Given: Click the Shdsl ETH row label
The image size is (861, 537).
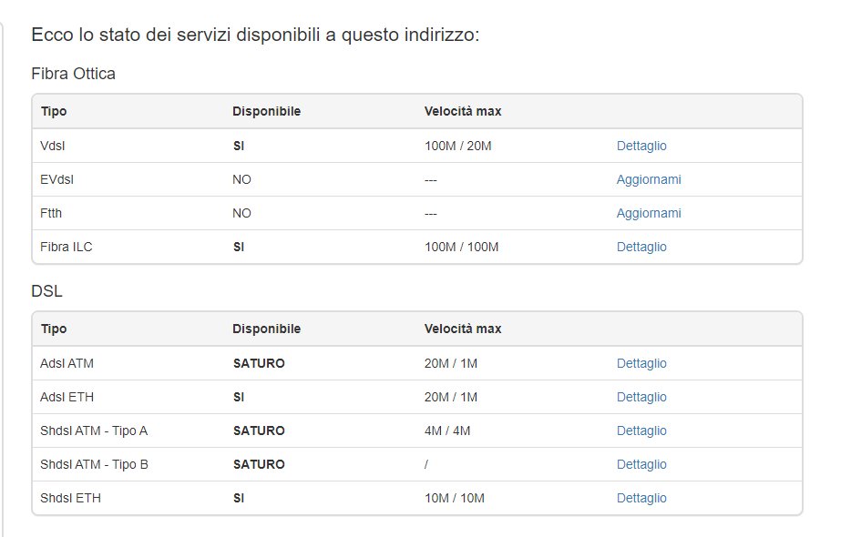Looking at the screenshot, I should pos(70,498).
